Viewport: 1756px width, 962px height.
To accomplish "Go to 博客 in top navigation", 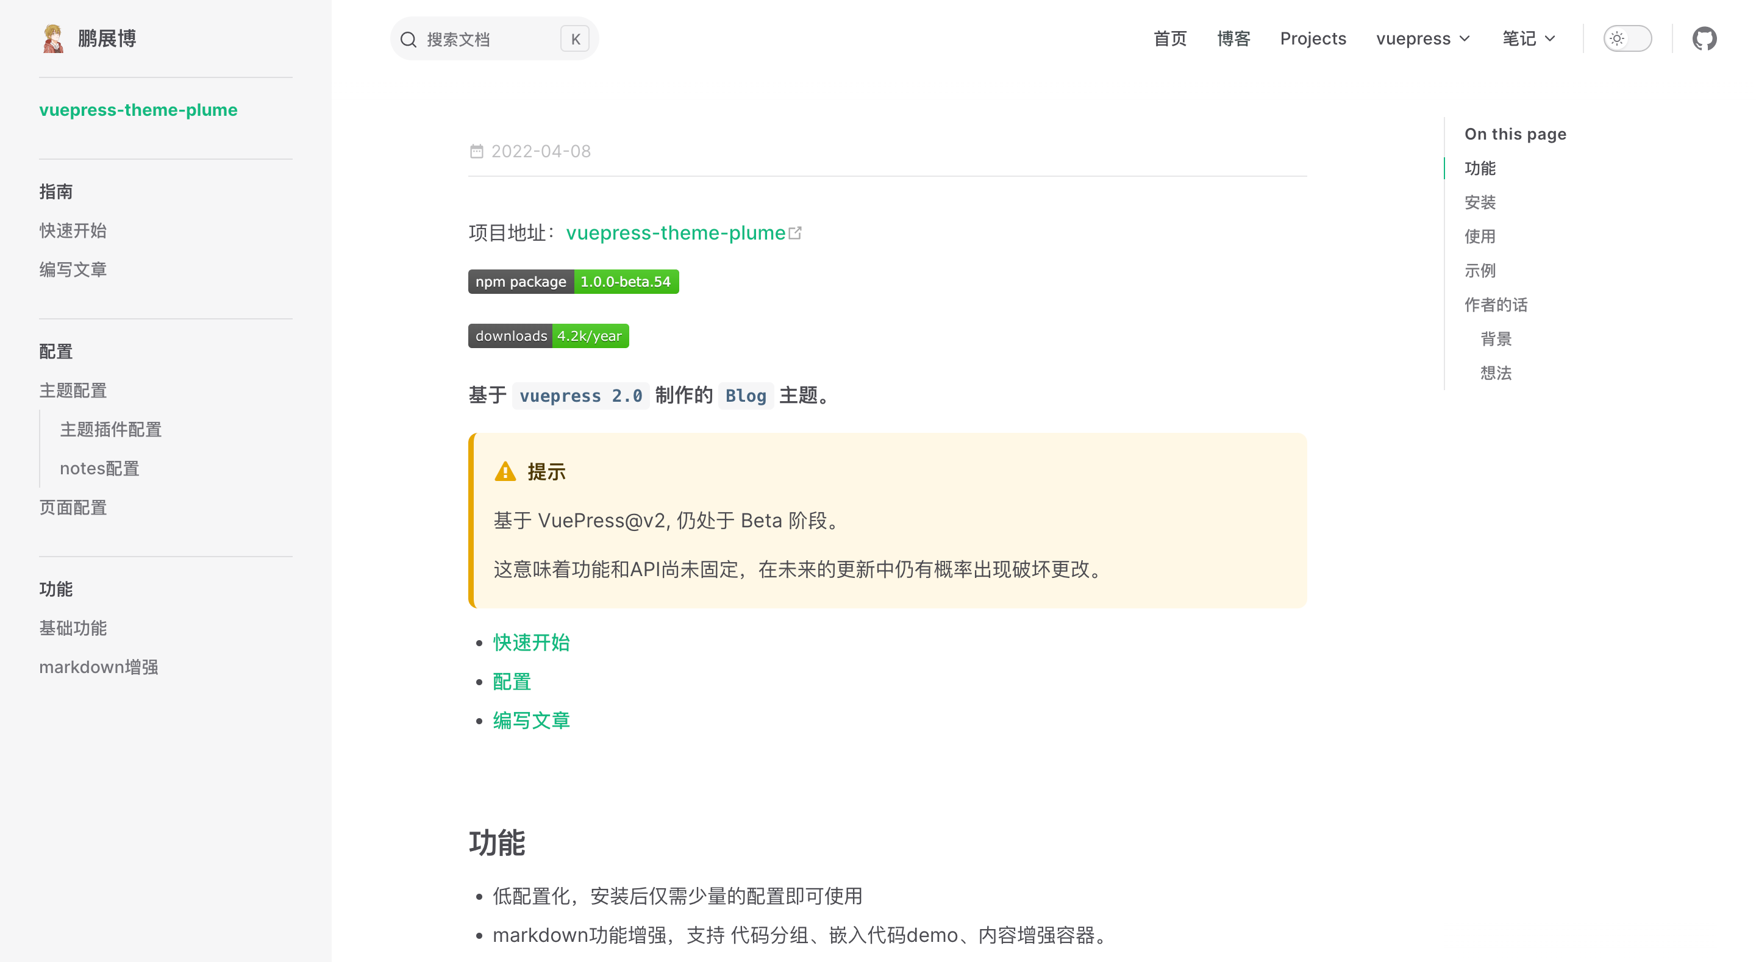I will pyautogui.click(x=1233, y=39).
